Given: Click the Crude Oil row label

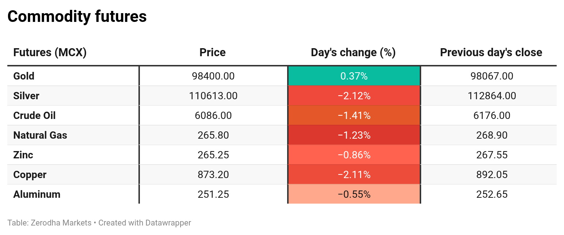Looking at the screenshot, I should [x=34, y=116].
